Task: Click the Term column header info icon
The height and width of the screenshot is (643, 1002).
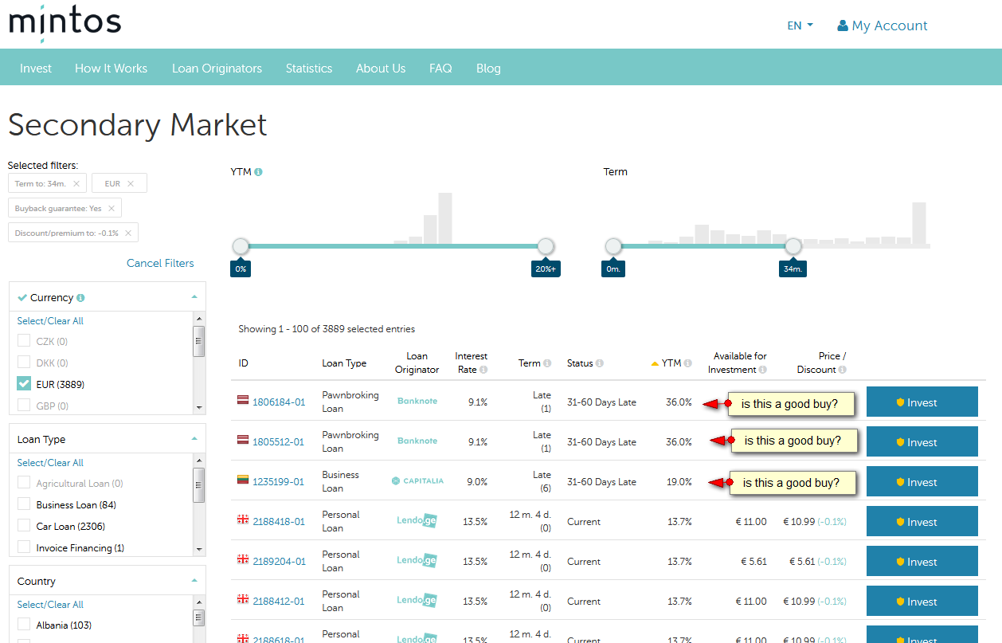Action: tap(547, 363)
